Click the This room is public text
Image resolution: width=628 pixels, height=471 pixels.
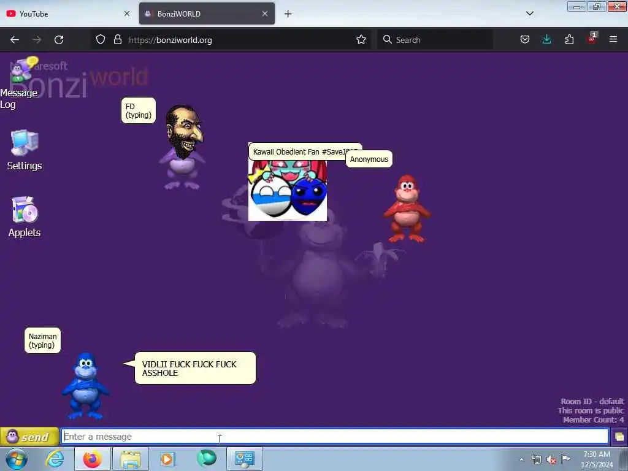(x=591, y=410)
